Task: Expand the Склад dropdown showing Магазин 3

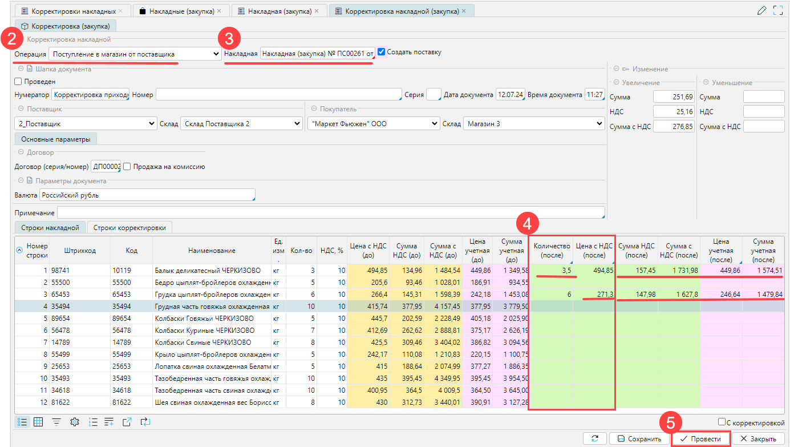Action: tap(533, 123)
